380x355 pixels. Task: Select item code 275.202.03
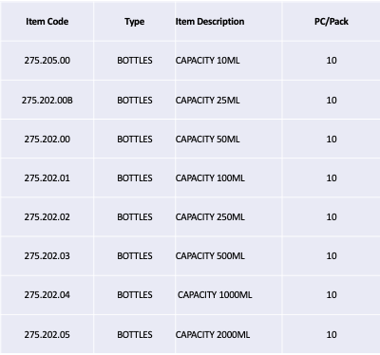pos(47,256)
